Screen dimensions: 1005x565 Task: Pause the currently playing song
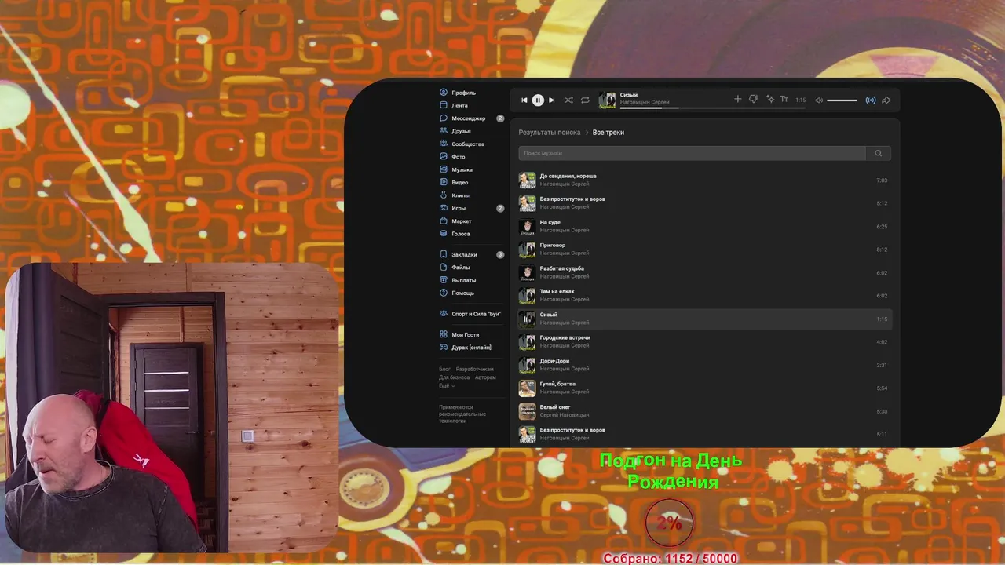(538, 100)
